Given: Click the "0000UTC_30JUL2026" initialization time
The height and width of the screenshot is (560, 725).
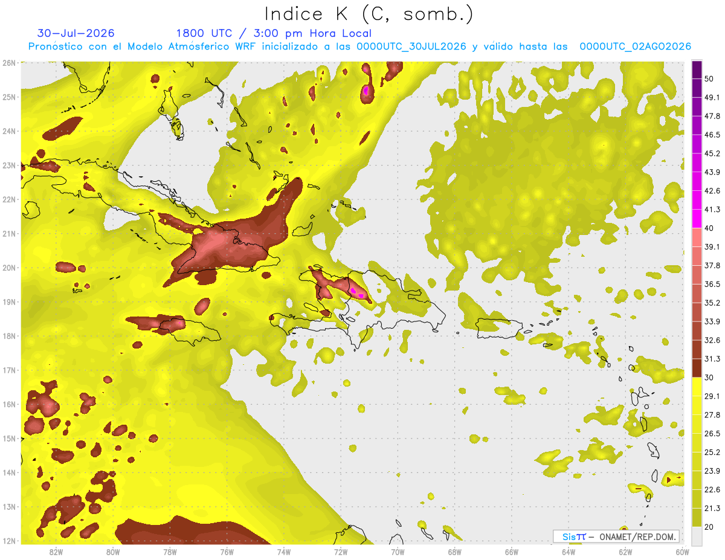Looking at the screenshot, I should click(411, 47).
